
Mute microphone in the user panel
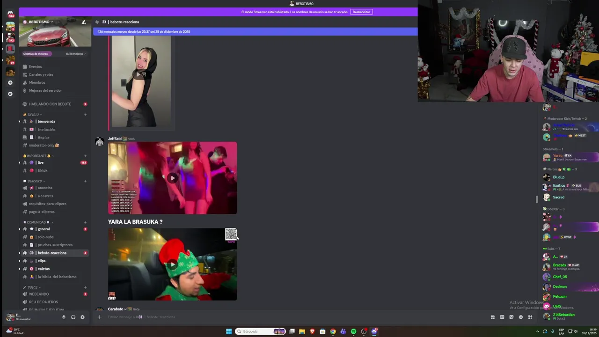click(x=64, y=317)
